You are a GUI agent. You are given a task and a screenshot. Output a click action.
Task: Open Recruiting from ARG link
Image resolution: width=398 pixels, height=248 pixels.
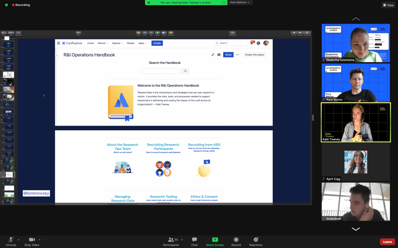204,145
